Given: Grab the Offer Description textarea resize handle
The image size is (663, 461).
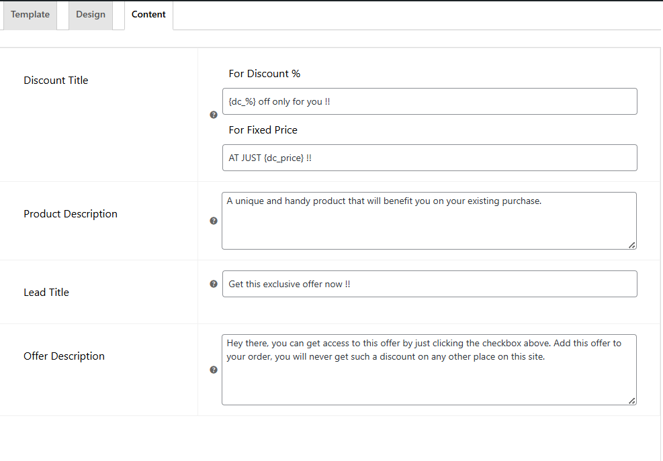Looking at the screenshot, I should (x=631, y=401).
